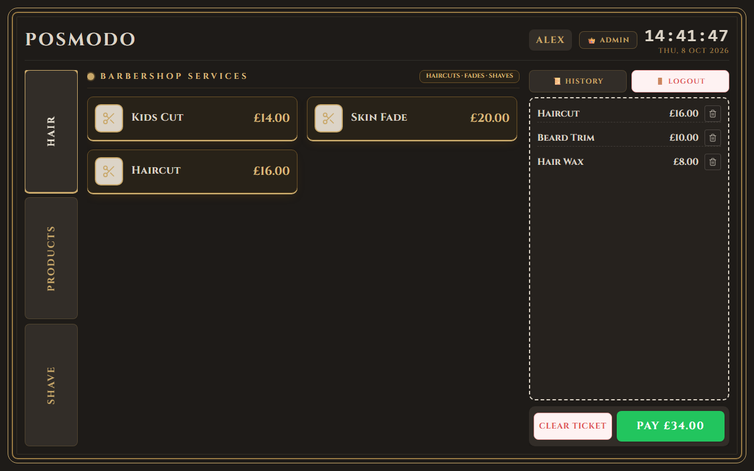754x471 pixels.
Task: Click the scissors icon on Kids Cut
Action: (x=109, y=118)
